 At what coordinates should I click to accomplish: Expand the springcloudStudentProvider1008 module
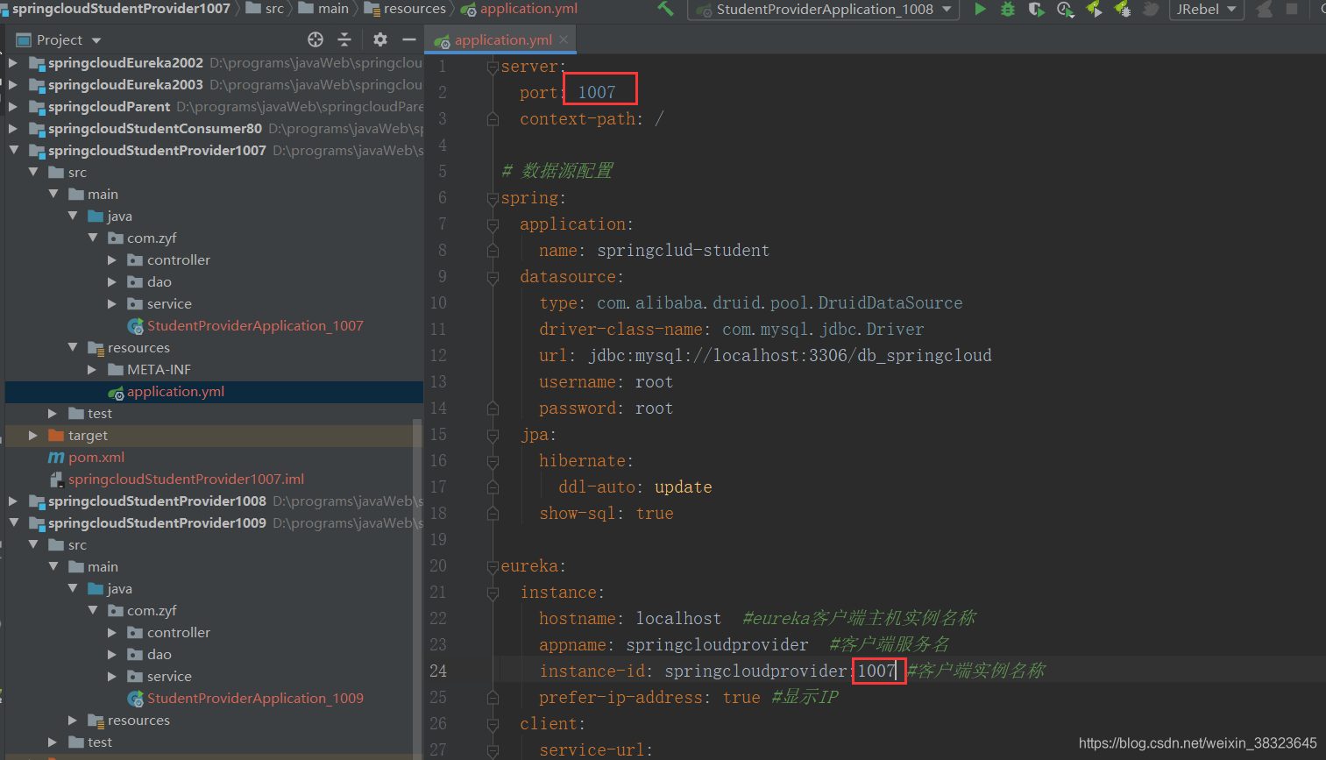(x=13, y=501)
